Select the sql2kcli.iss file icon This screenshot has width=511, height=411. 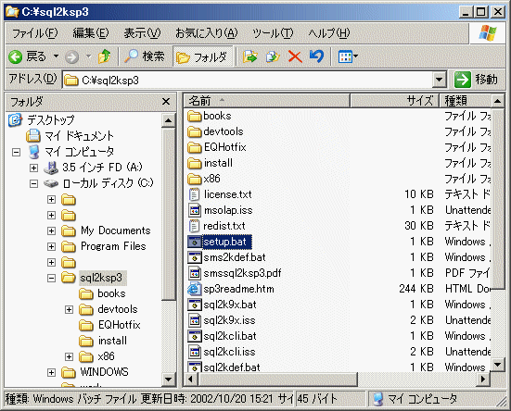195,352
